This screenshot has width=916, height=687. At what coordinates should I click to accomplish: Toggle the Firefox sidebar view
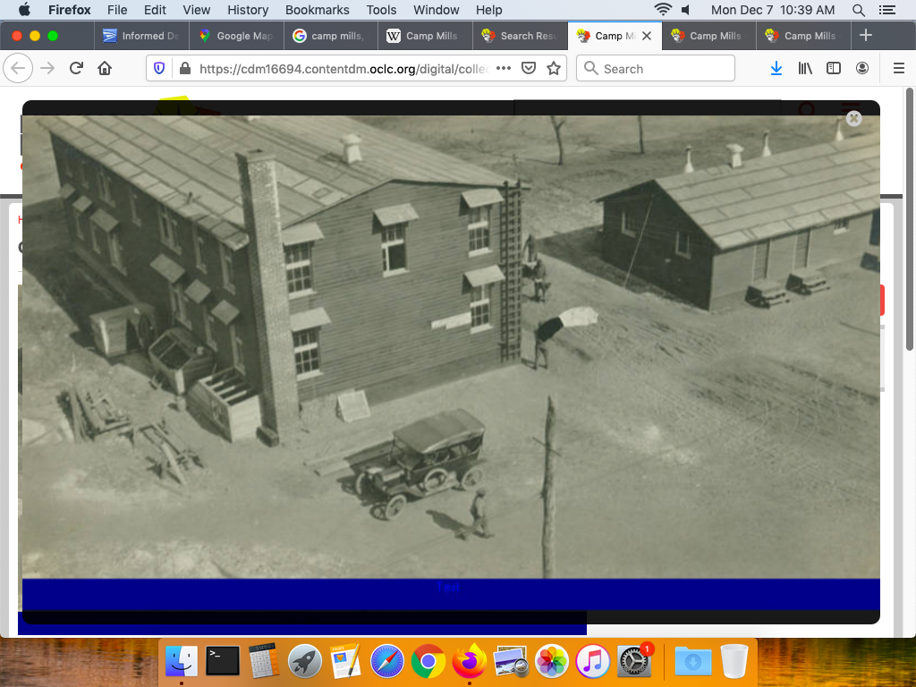click(834, 69)
